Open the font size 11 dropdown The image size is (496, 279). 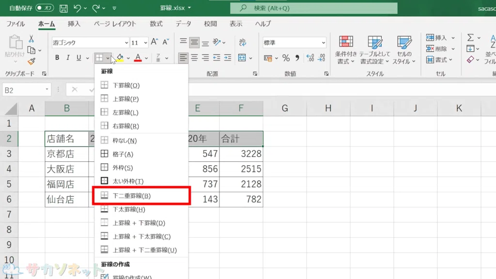coord(145,43)
